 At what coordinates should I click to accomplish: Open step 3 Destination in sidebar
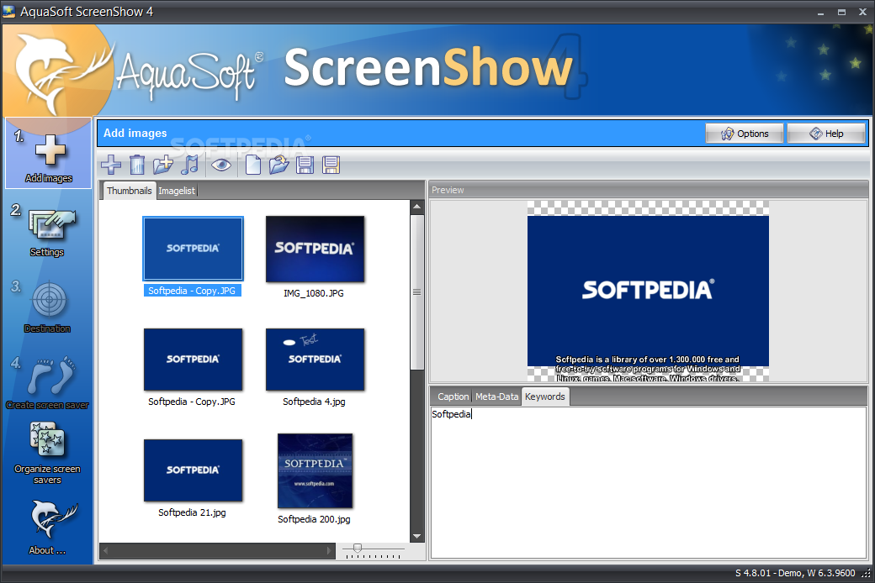click(47, 307)
